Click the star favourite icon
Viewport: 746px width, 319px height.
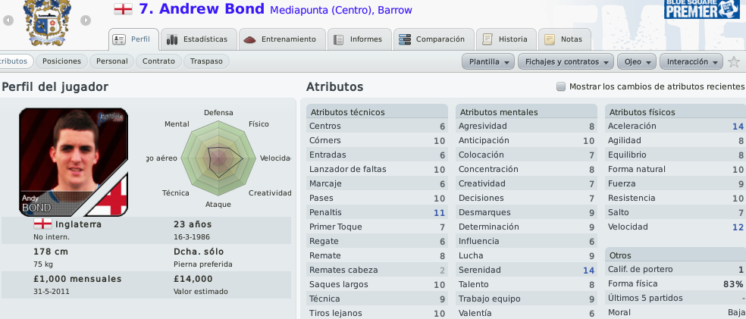(734, 62)
